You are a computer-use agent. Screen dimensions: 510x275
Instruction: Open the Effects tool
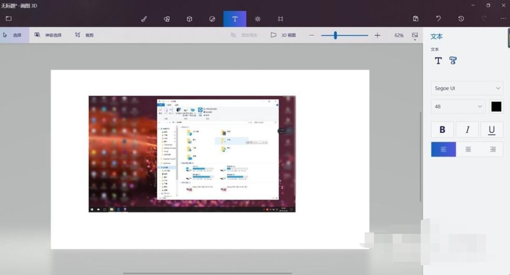[258, 19]
